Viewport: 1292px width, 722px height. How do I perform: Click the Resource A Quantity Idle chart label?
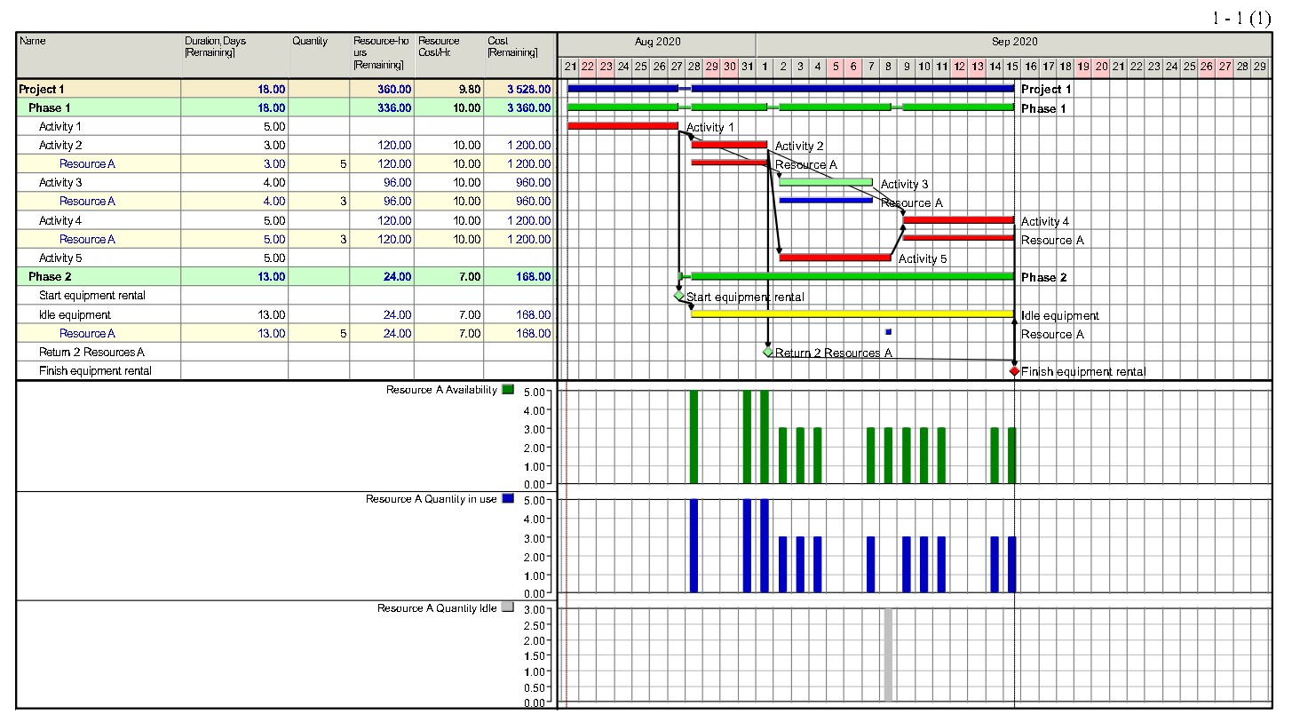pyautogui.click(x=437, y=607)
